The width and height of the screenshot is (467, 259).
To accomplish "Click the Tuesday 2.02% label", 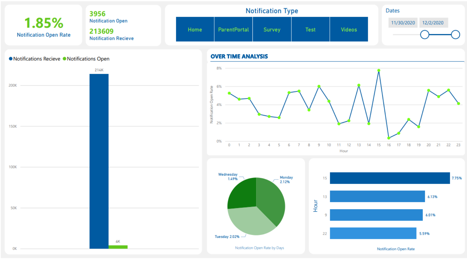I will point(227,237).
